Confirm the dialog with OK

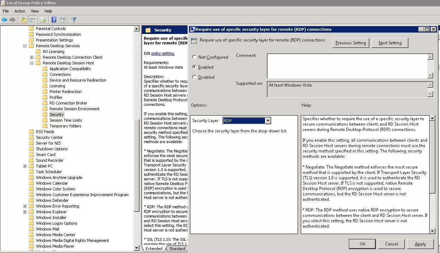(362, 244)
